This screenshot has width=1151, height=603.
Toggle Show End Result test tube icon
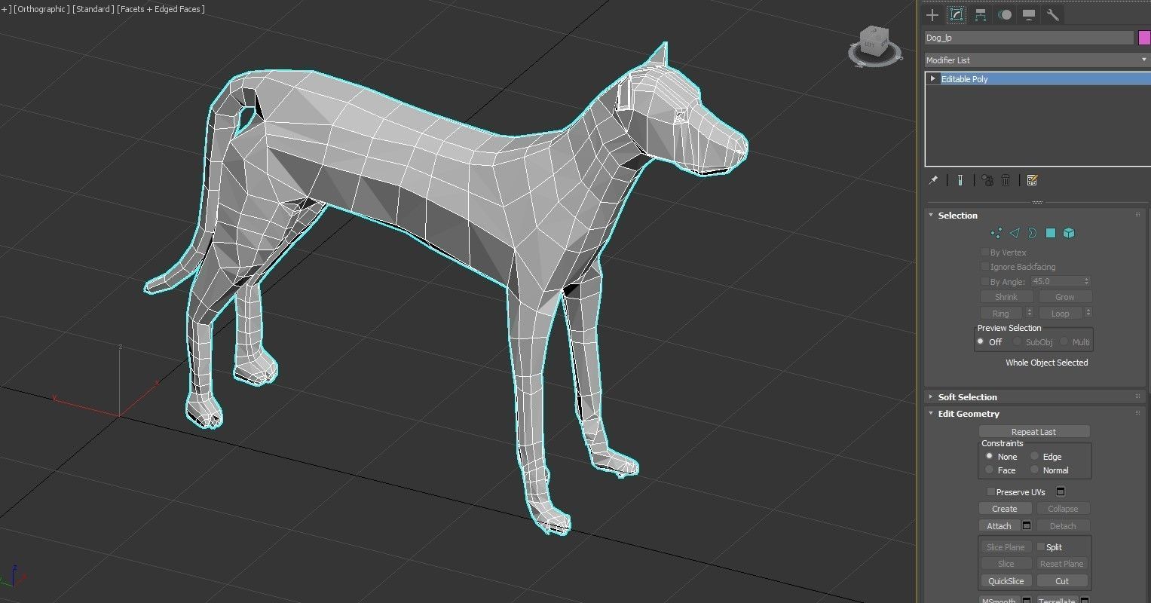tap(960, 180)
